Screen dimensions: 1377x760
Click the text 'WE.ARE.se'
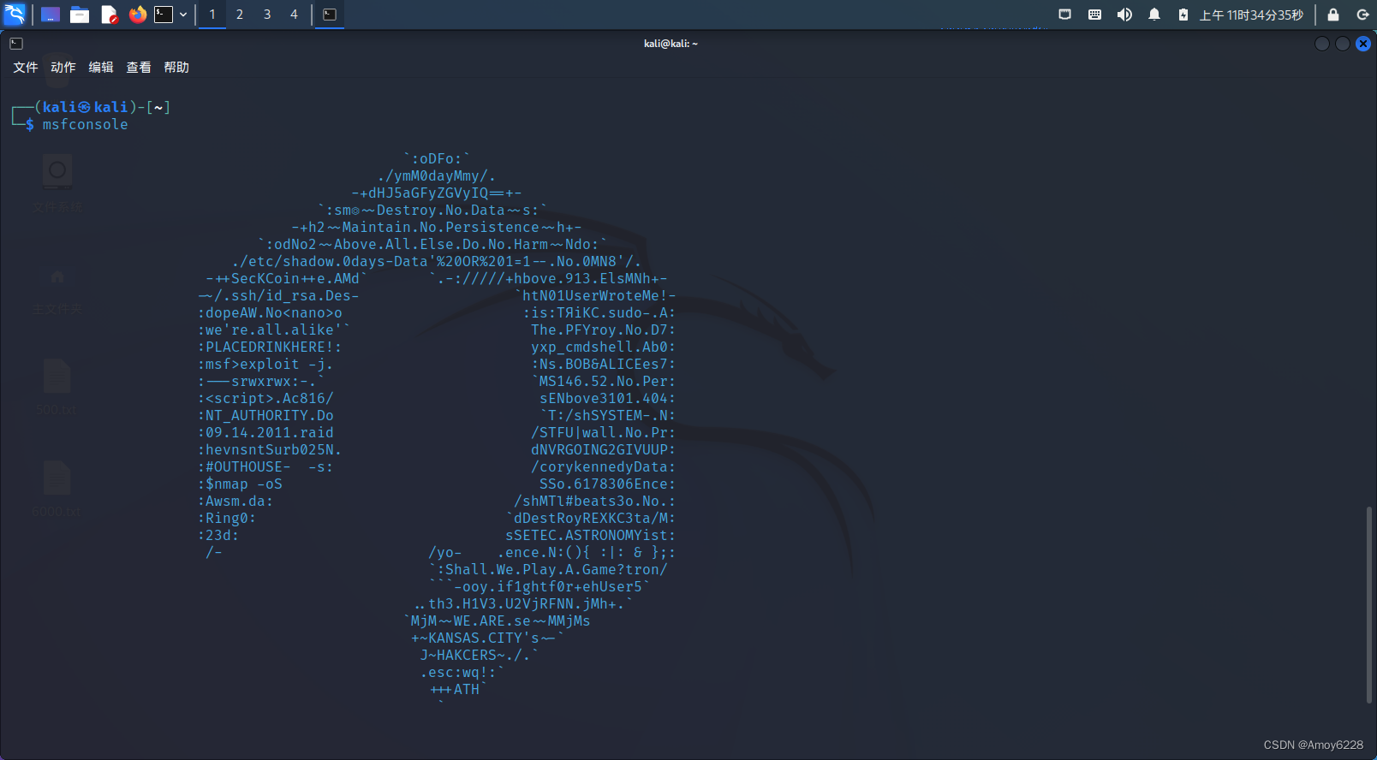492,621
